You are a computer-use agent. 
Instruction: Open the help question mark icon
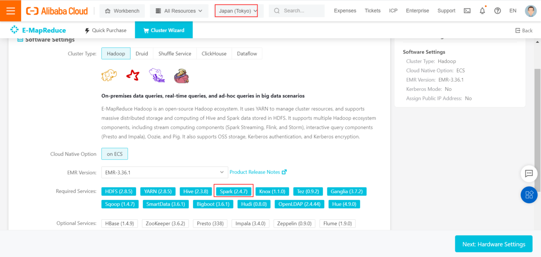click(x=498, y=11)
